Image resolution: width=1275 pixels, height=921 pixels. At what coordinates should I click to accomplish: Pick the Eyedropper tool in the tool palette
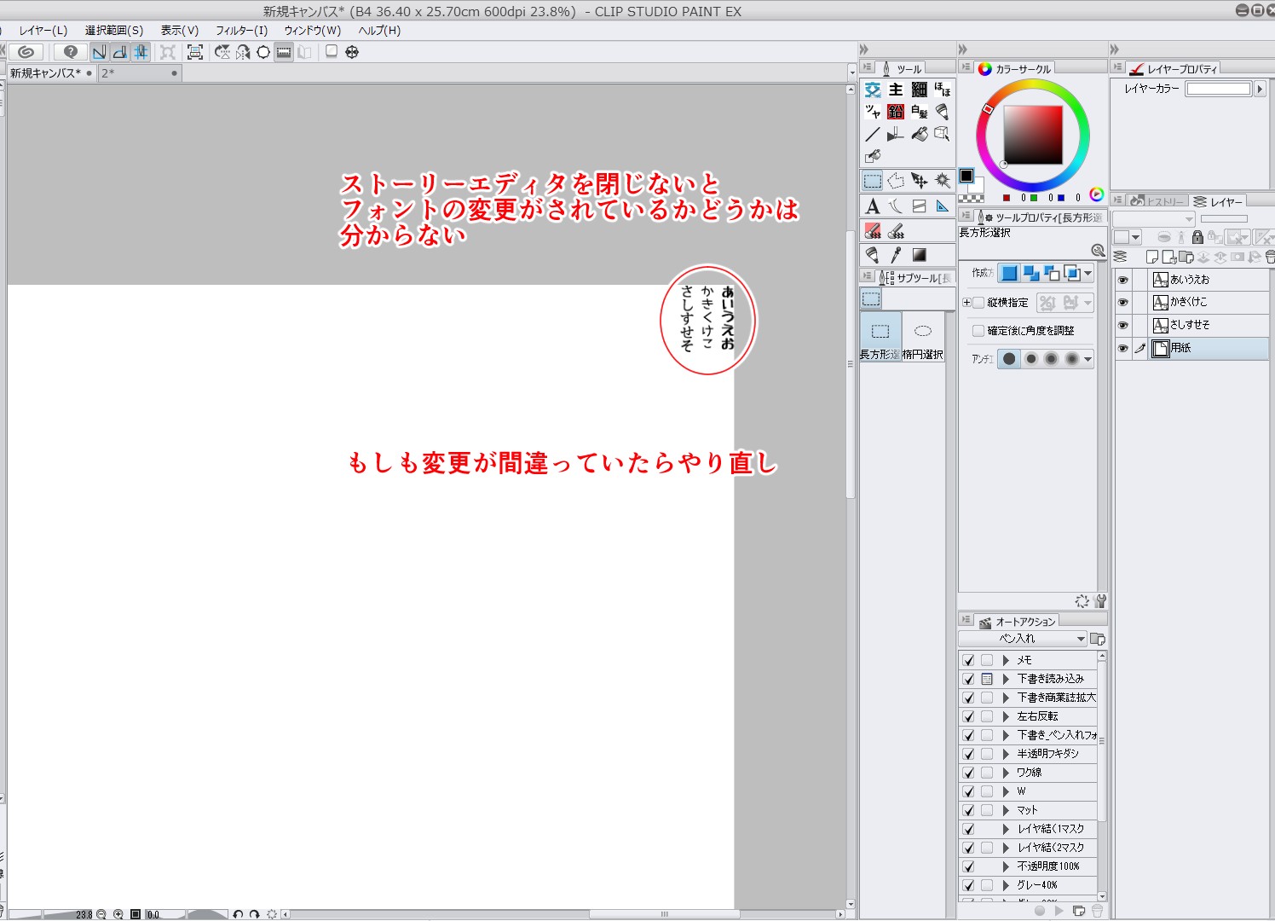896,255
